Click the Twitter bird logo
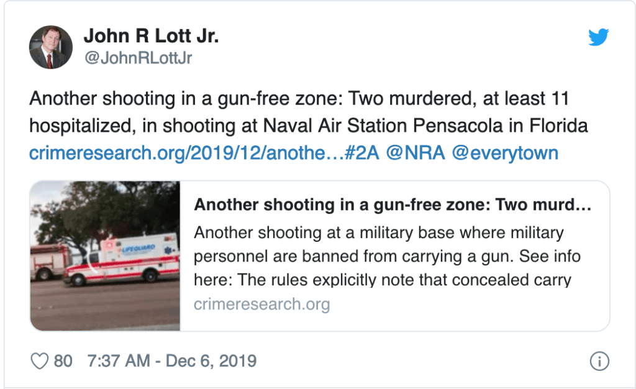Viewport: 636px width, 389px height. (x=599, y=37)
